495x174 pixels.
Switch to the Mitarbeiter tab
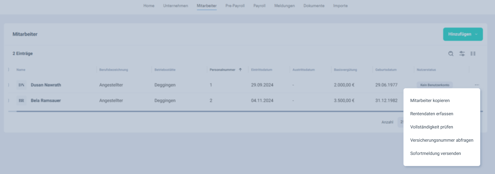click(207, 6)
